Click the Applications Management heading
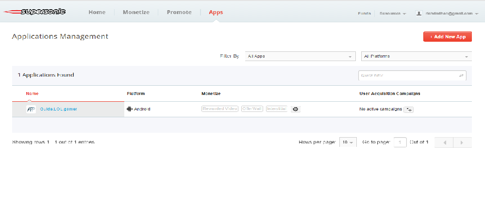The height and width of the screenshot is (205, 485). tap(60, 36)
